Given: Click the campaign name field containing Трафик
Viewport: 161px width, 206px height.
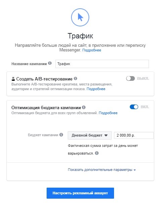Looking at the screenshot, I should [x=102, y=64].
